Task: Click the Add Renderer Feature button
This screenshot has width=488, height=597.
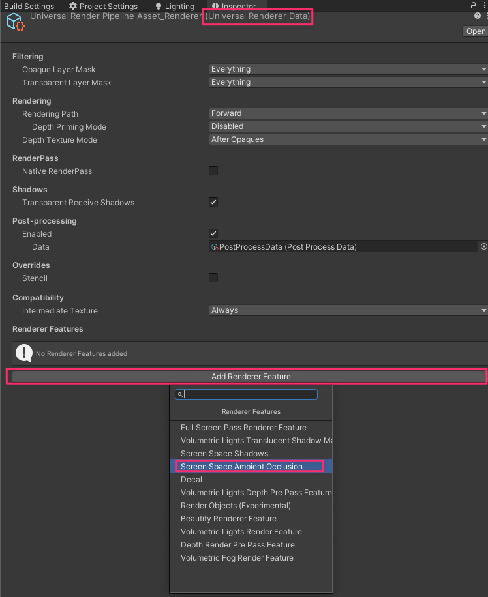Action: tap(251, 376)
